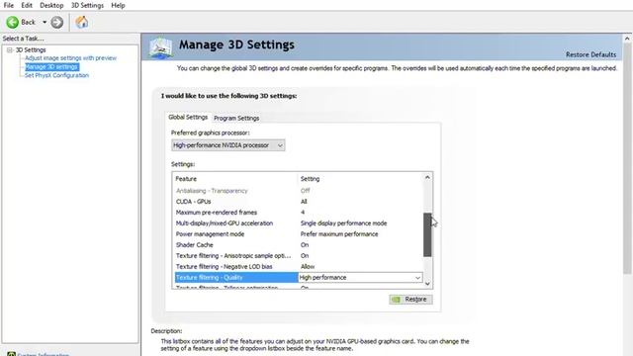
Task: Click settings list scroll down arrow
Action: (427, 284)
